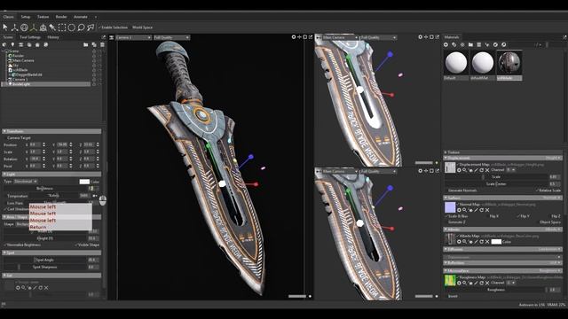Select the Default material thumbnail
The height and width of the screenshot is (319, 568).
[x=456, y=63]
